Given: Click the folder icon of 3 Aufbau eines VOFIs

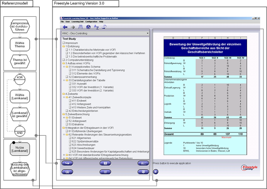Looking at the screenshot, I should (64, 63).
